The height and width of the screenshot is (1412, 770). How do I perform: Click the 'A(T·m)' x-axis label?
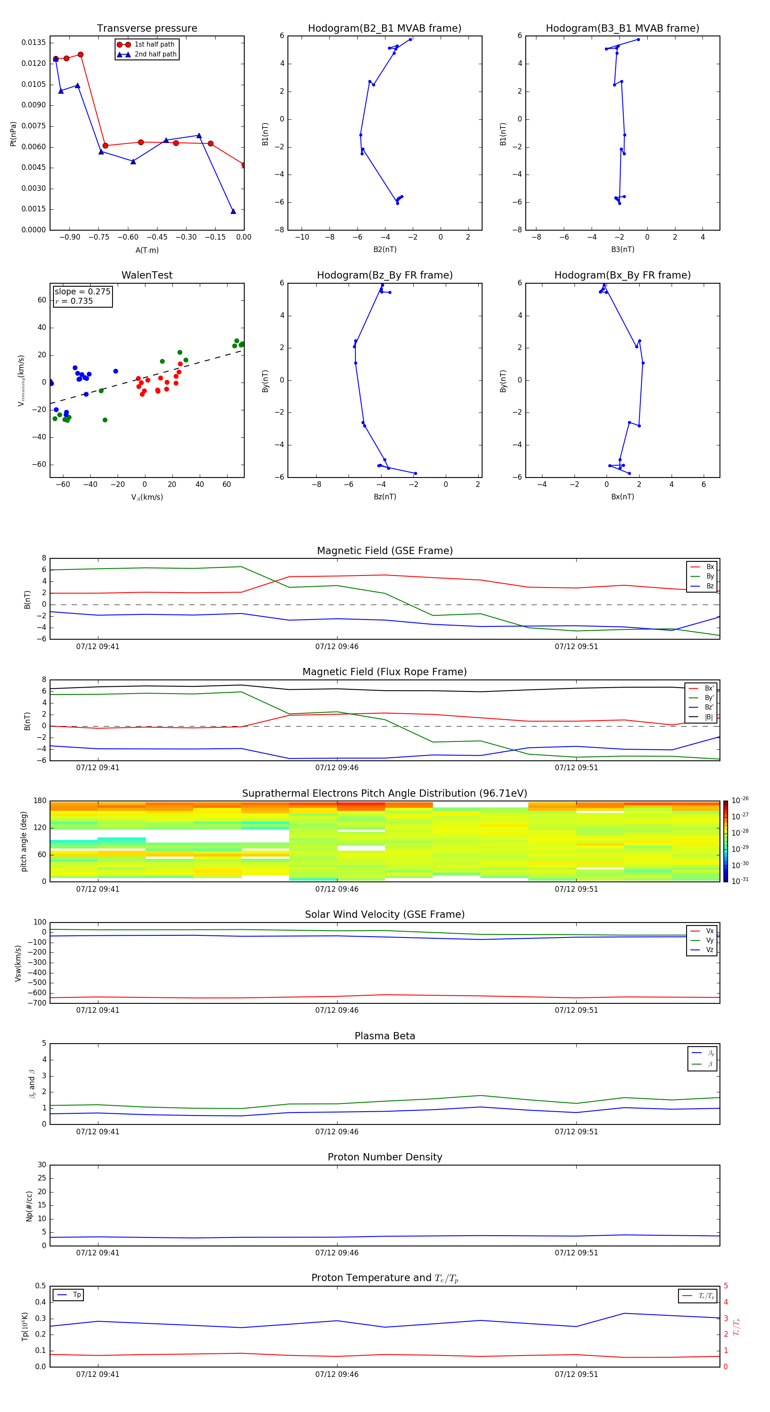pos(147,250)
